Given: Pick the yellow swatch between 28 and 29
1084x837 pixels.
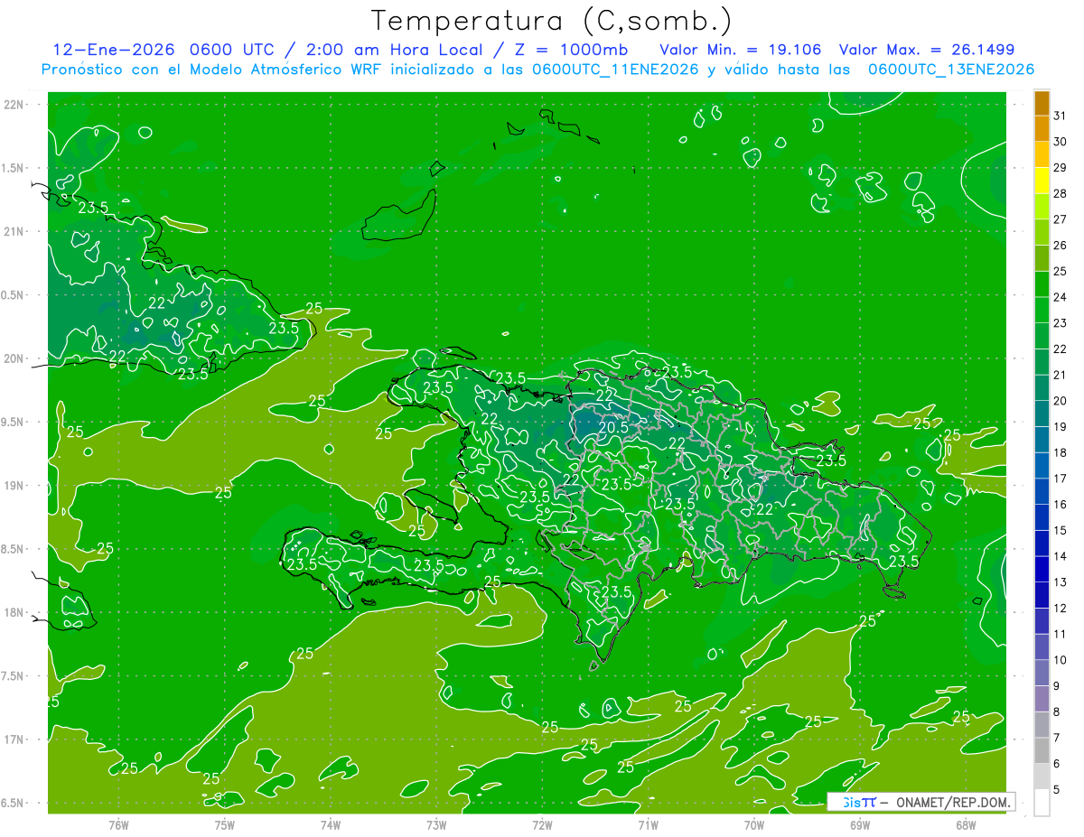Looking at the screenshot, I should (1042, 181).
